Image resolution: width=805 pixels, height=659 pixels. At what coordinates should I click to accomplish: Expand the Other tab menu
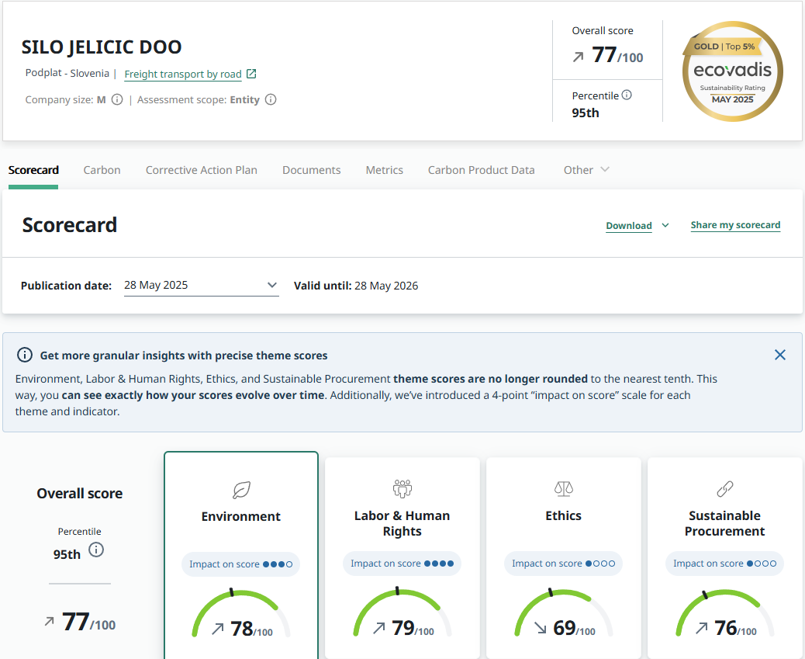[586, 170]
